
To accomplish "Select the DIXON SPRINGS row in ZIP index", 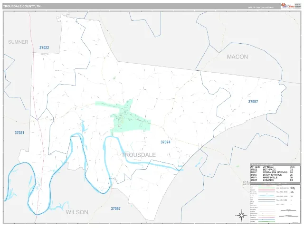I will 275,175.
